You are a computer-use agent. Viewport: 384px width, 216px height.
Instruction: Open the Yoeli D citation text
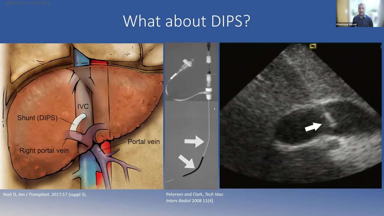click(x=45, y=194)
